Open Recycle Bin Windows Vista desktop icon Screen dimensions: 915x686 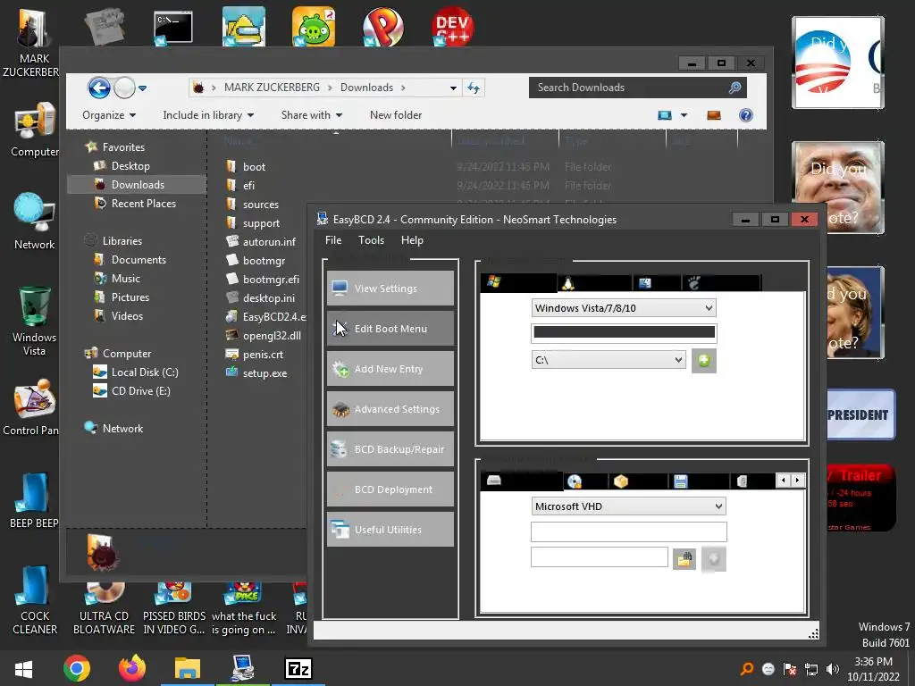pyautogui.click(x=34, y=321)
